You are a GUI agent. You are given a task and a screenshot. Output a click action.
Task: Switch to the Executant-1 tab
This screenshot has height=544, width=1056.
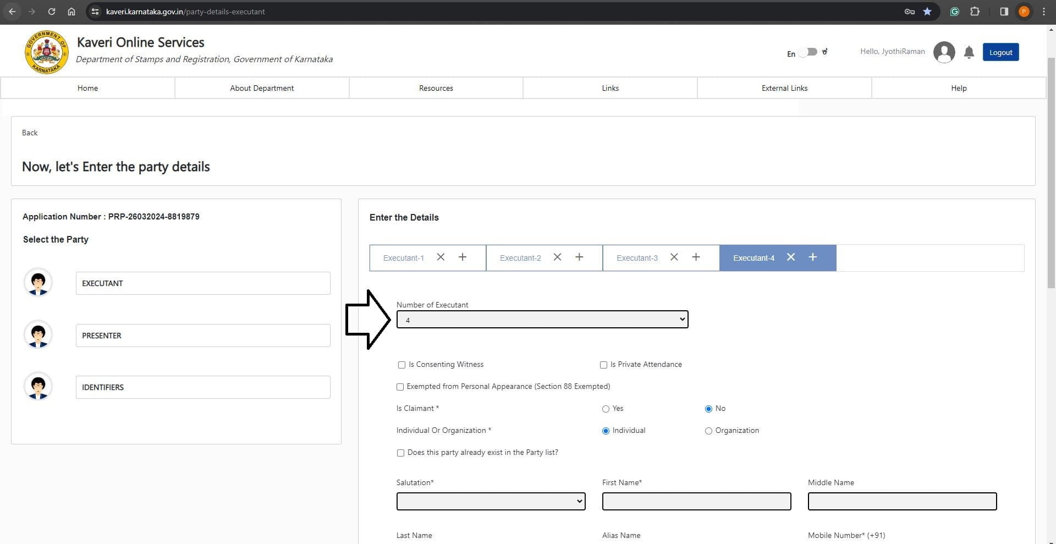coord(403,258)
